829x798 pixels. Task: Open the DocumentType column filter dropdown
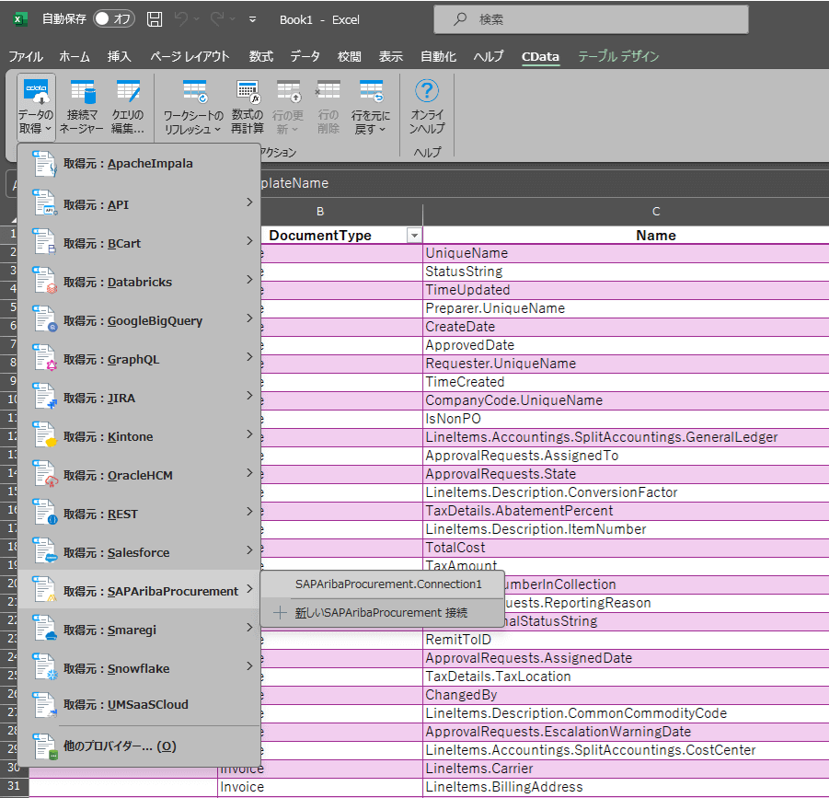click(414, 236)
